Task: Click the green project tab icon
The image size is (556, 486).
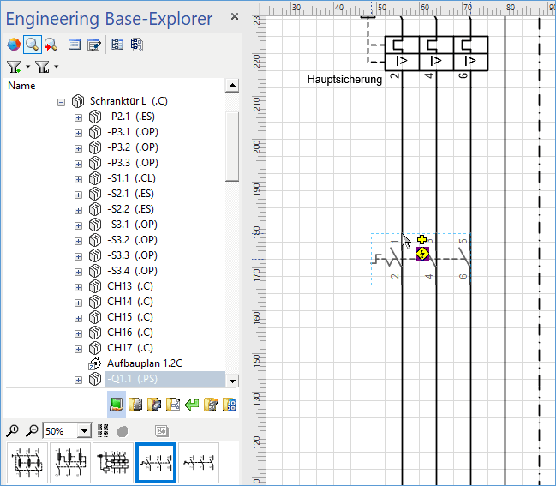Action: [x=116, y=404]
